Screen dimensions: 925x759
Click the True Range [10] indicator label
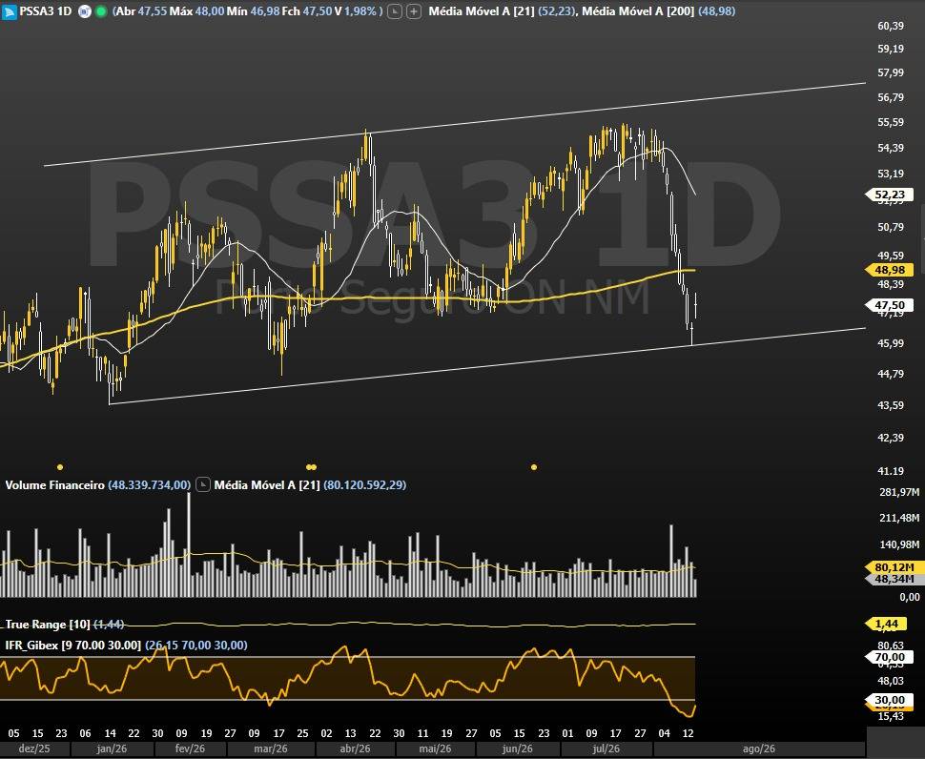click(x=48, y=624)
